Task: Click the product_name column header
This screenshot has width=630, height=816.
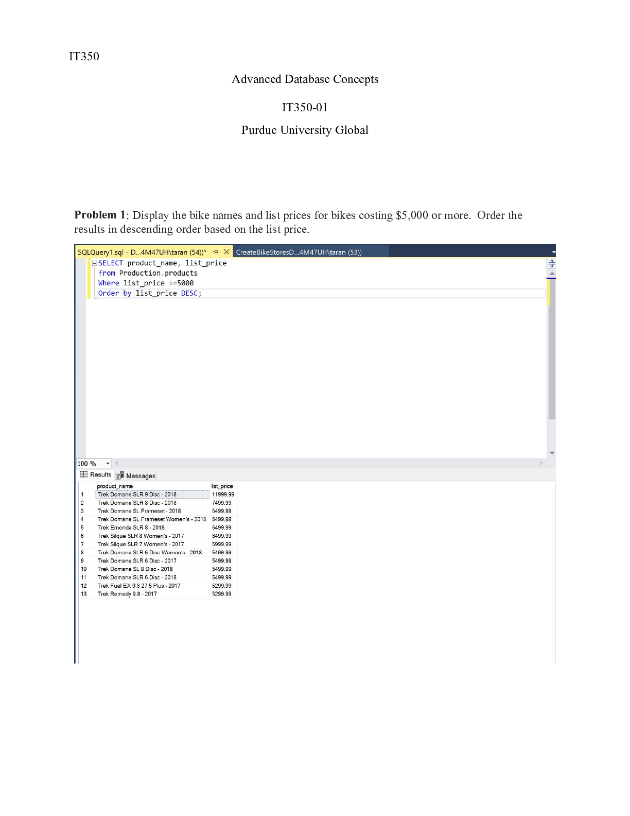Action: 152,486
